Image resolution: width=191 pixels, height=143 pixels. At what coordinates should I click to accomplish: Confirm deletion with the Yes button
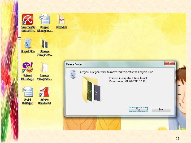point(138,109)
